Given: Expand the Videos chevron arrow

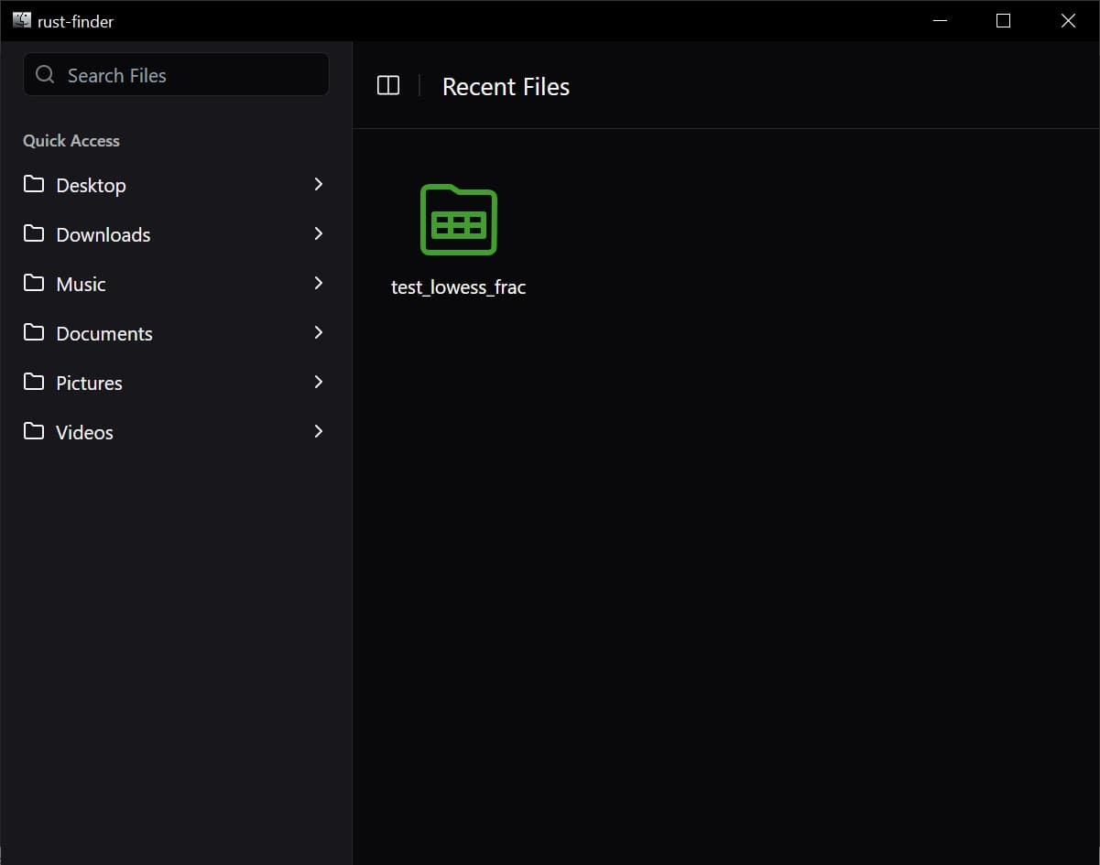Looking at the screenshot, I should 319,431.
